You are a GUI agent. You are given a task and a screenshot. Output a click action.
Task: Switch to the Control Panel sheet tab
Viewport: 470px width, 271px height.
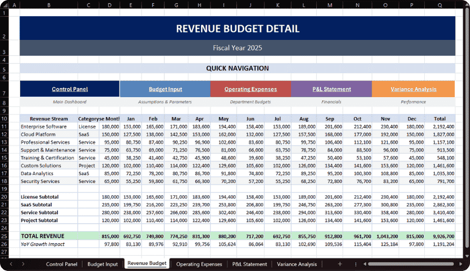[62, 264]
